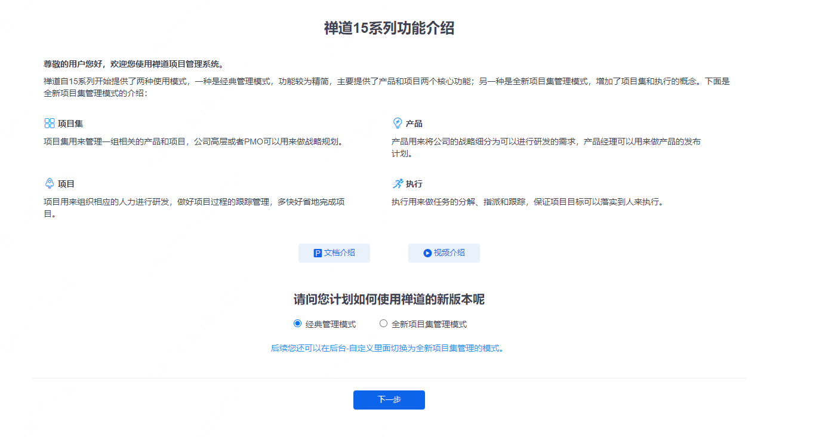Click the 项目 description about 多快好省
The image size is (813, 437).
[194, 207]
